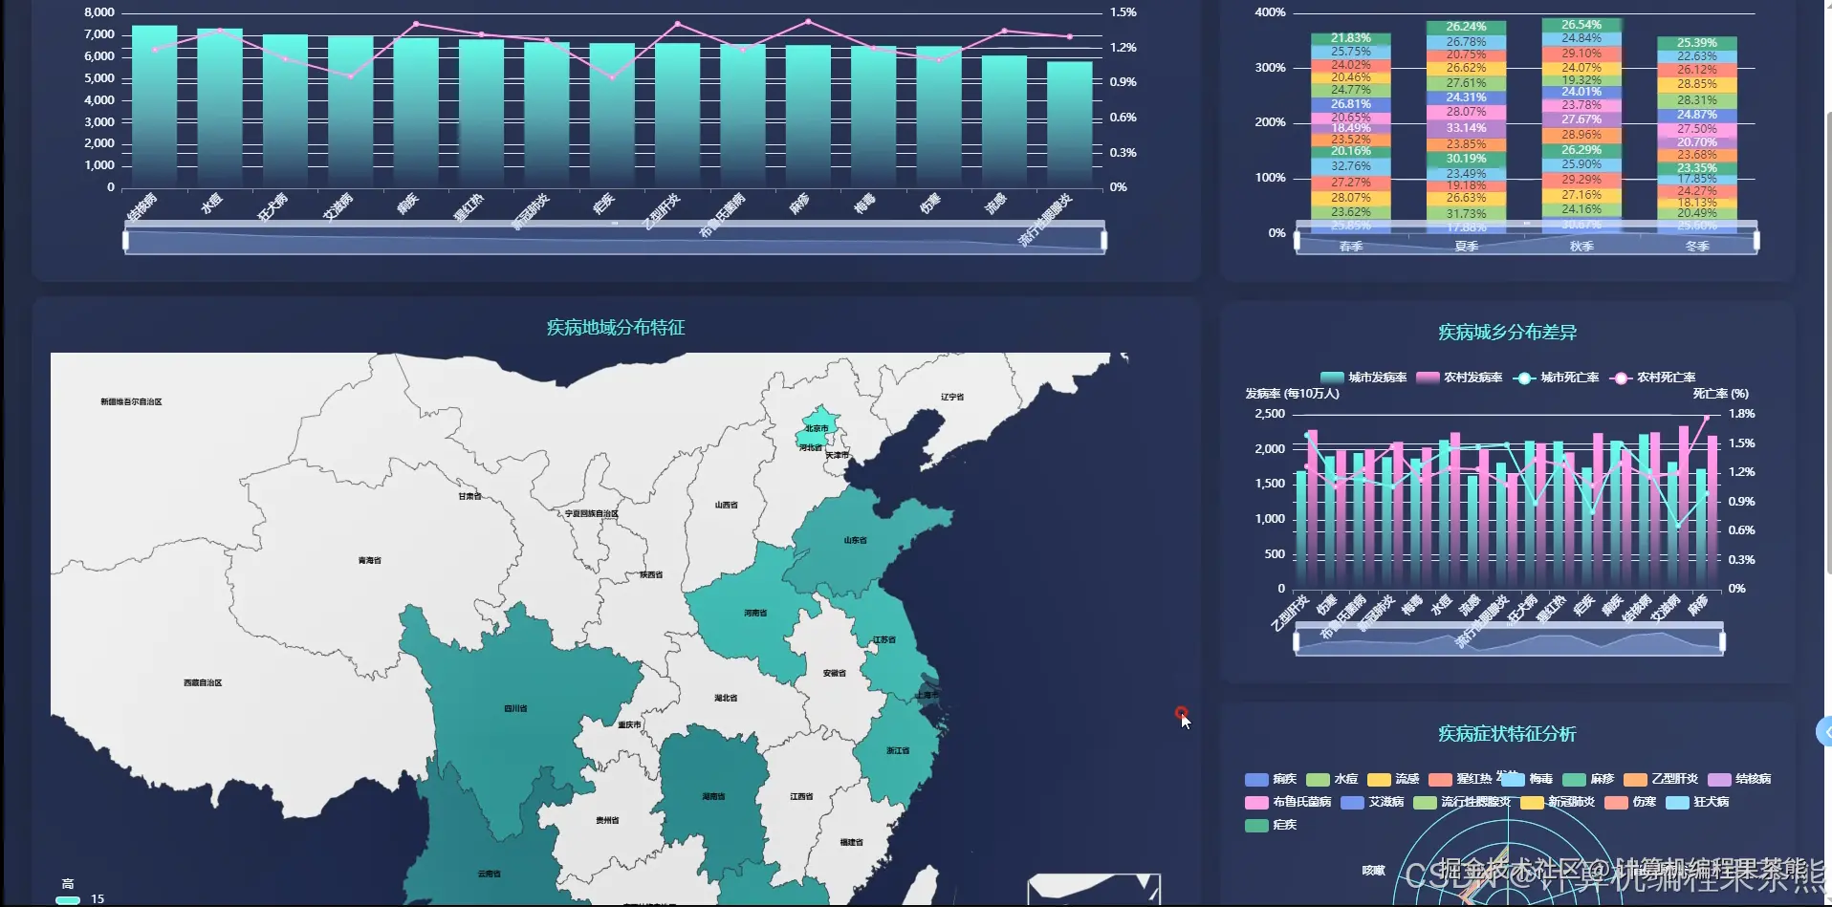Toggle the 城市死亡率 line legend
Image resolution: width=1832 pixels, height=907 pixels.
click(x=1556, y=378)
